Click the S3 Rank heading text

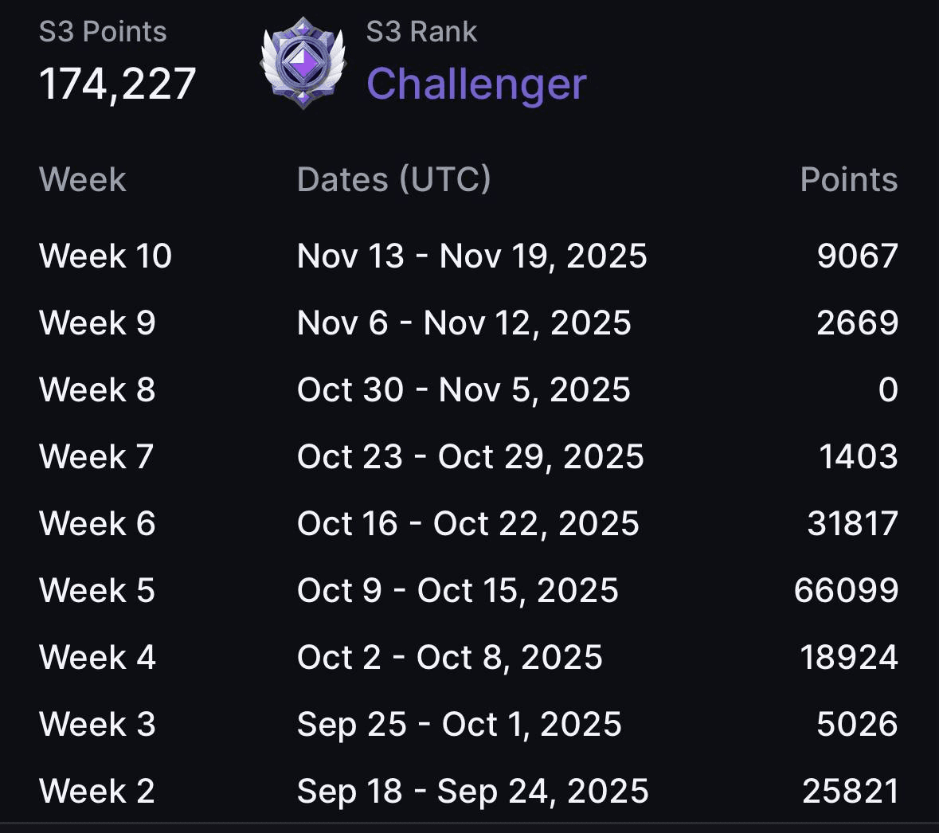click(x=421, y=32)
